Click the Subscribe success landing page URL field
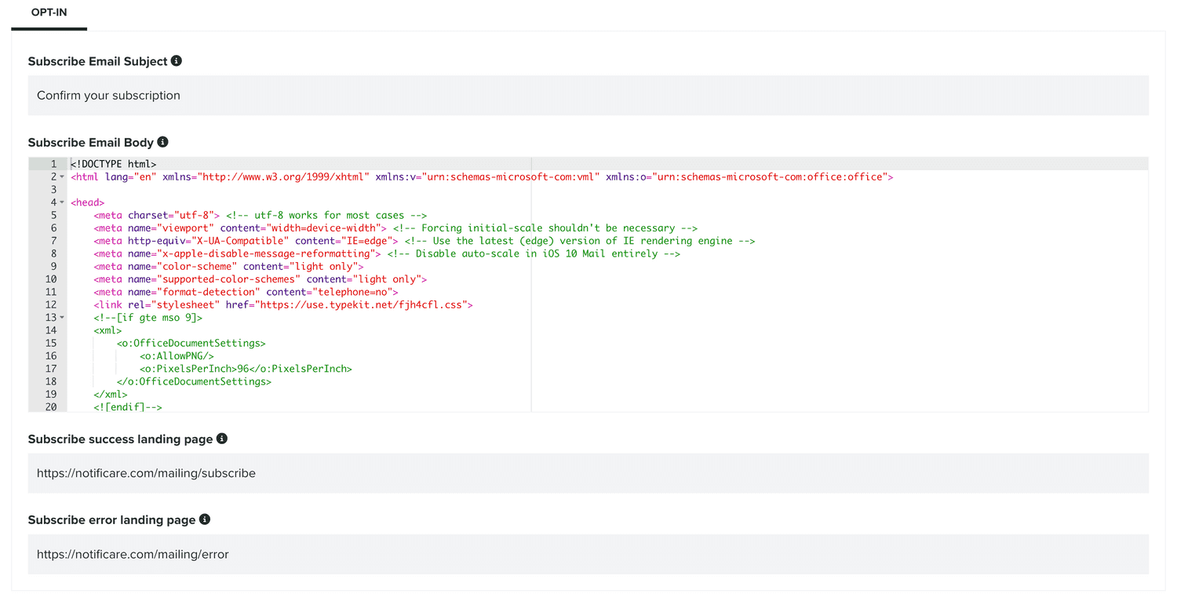 point(588,473)
